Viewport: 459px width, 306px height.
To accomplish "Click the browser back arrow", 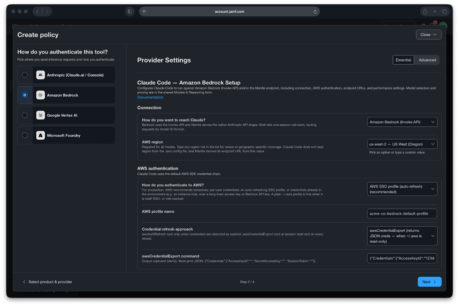I will [38, 11].
